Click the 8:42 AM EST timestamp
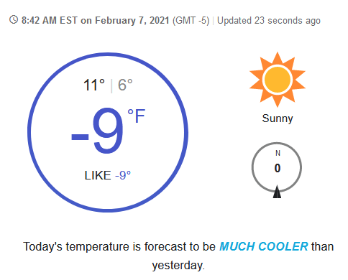 [50, 20]
